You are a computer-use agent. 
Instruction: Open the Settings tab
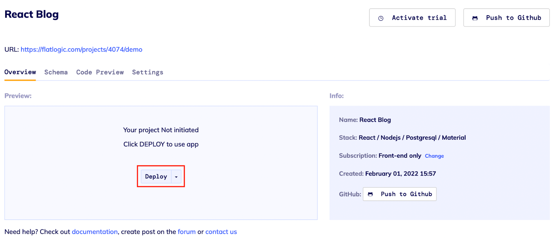point(147,72)
